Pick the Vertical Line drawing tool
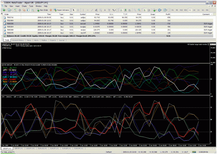The height and width of the screenshot is (154, 217). click(x=83, y=10)
